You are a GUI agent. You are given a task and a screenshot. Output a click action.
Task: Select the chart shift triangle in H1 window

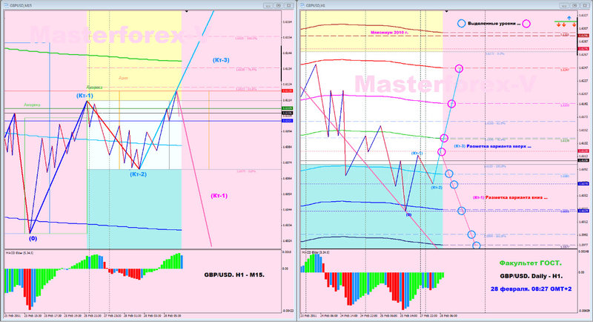point(447,12)
